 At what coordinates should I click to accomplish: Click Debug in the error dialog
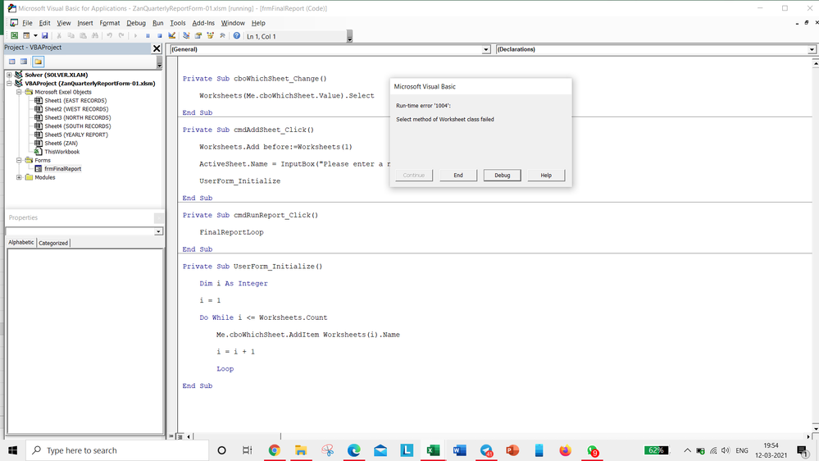pyautogui.click(x=502, y=175)
